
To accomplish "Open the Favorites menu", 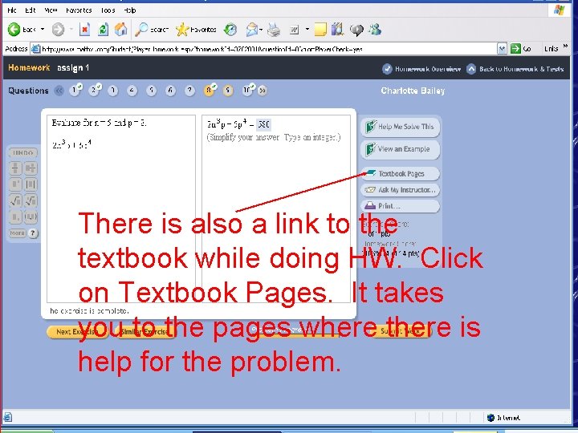I will click(79, 10).
